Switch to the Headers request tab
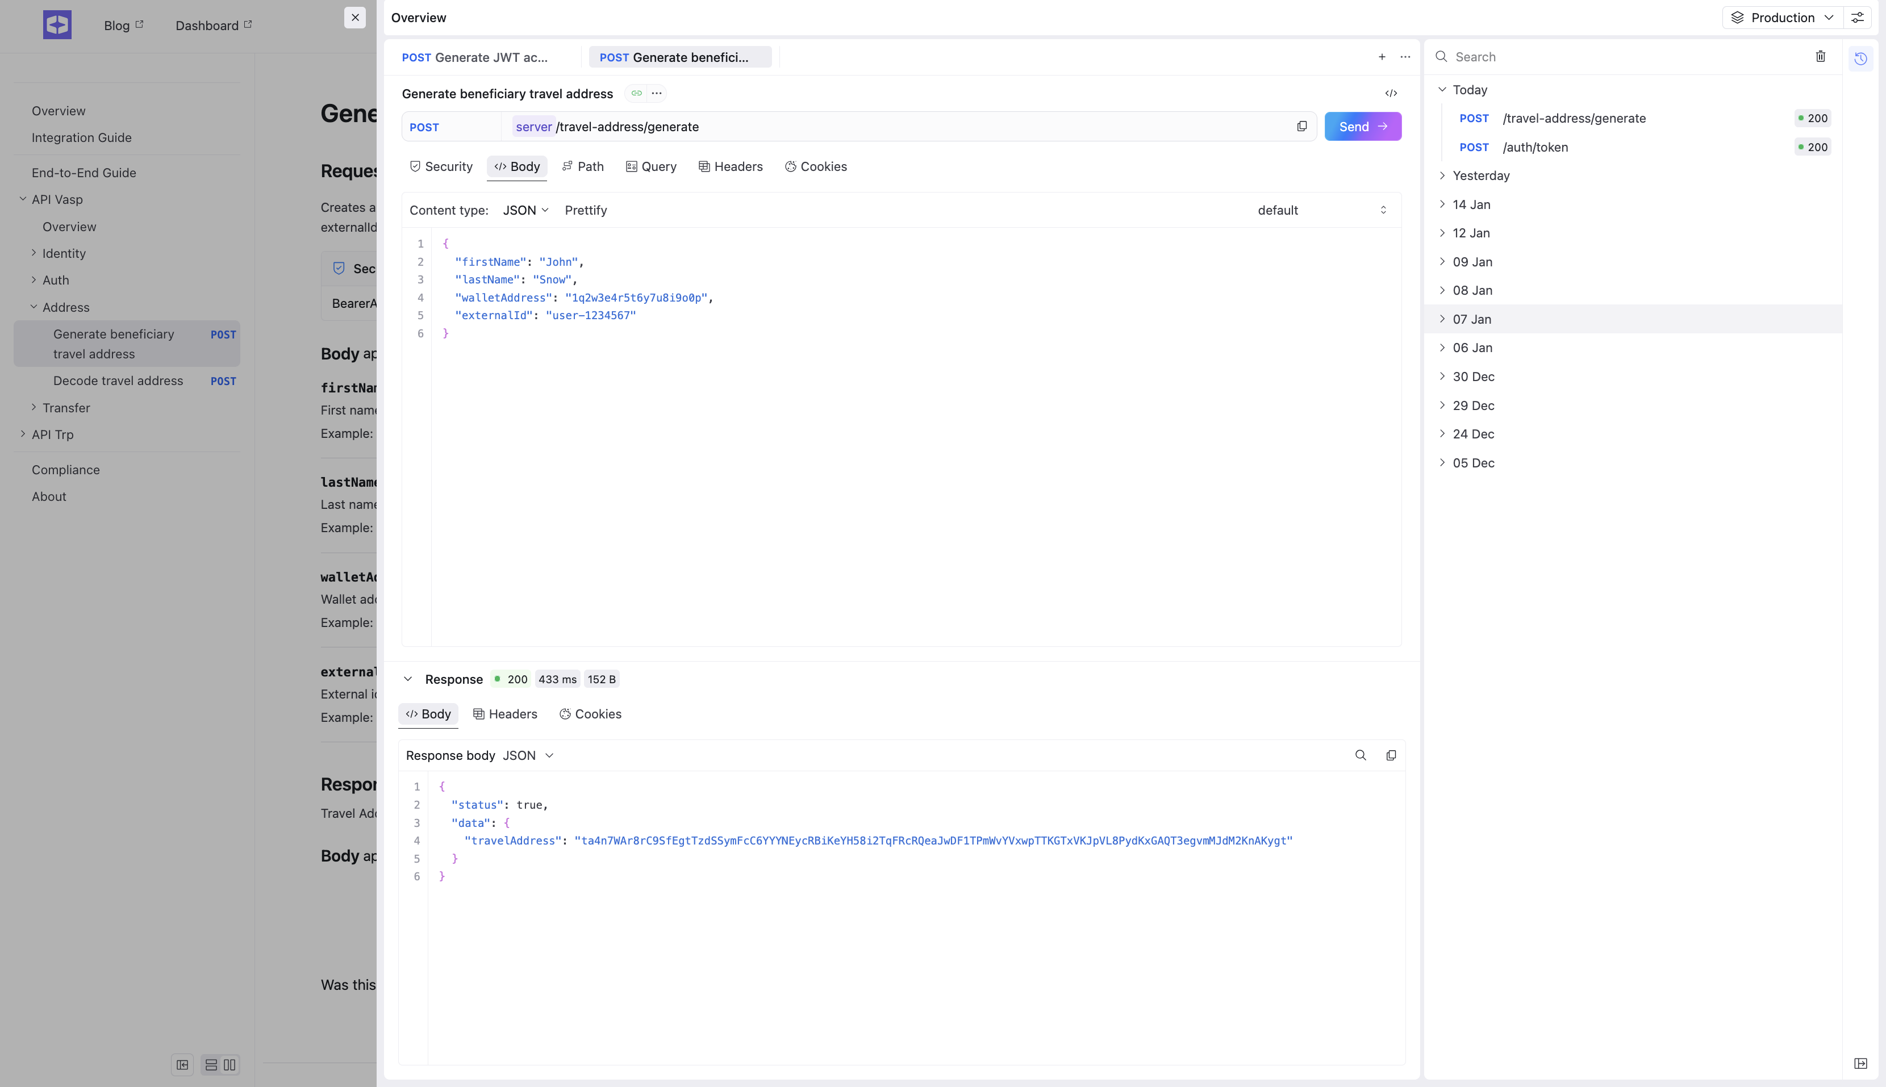 730,166
